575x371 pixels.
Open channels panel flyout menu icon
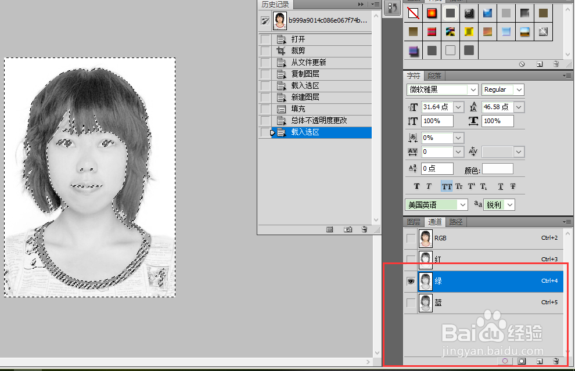tap(567, 222)
